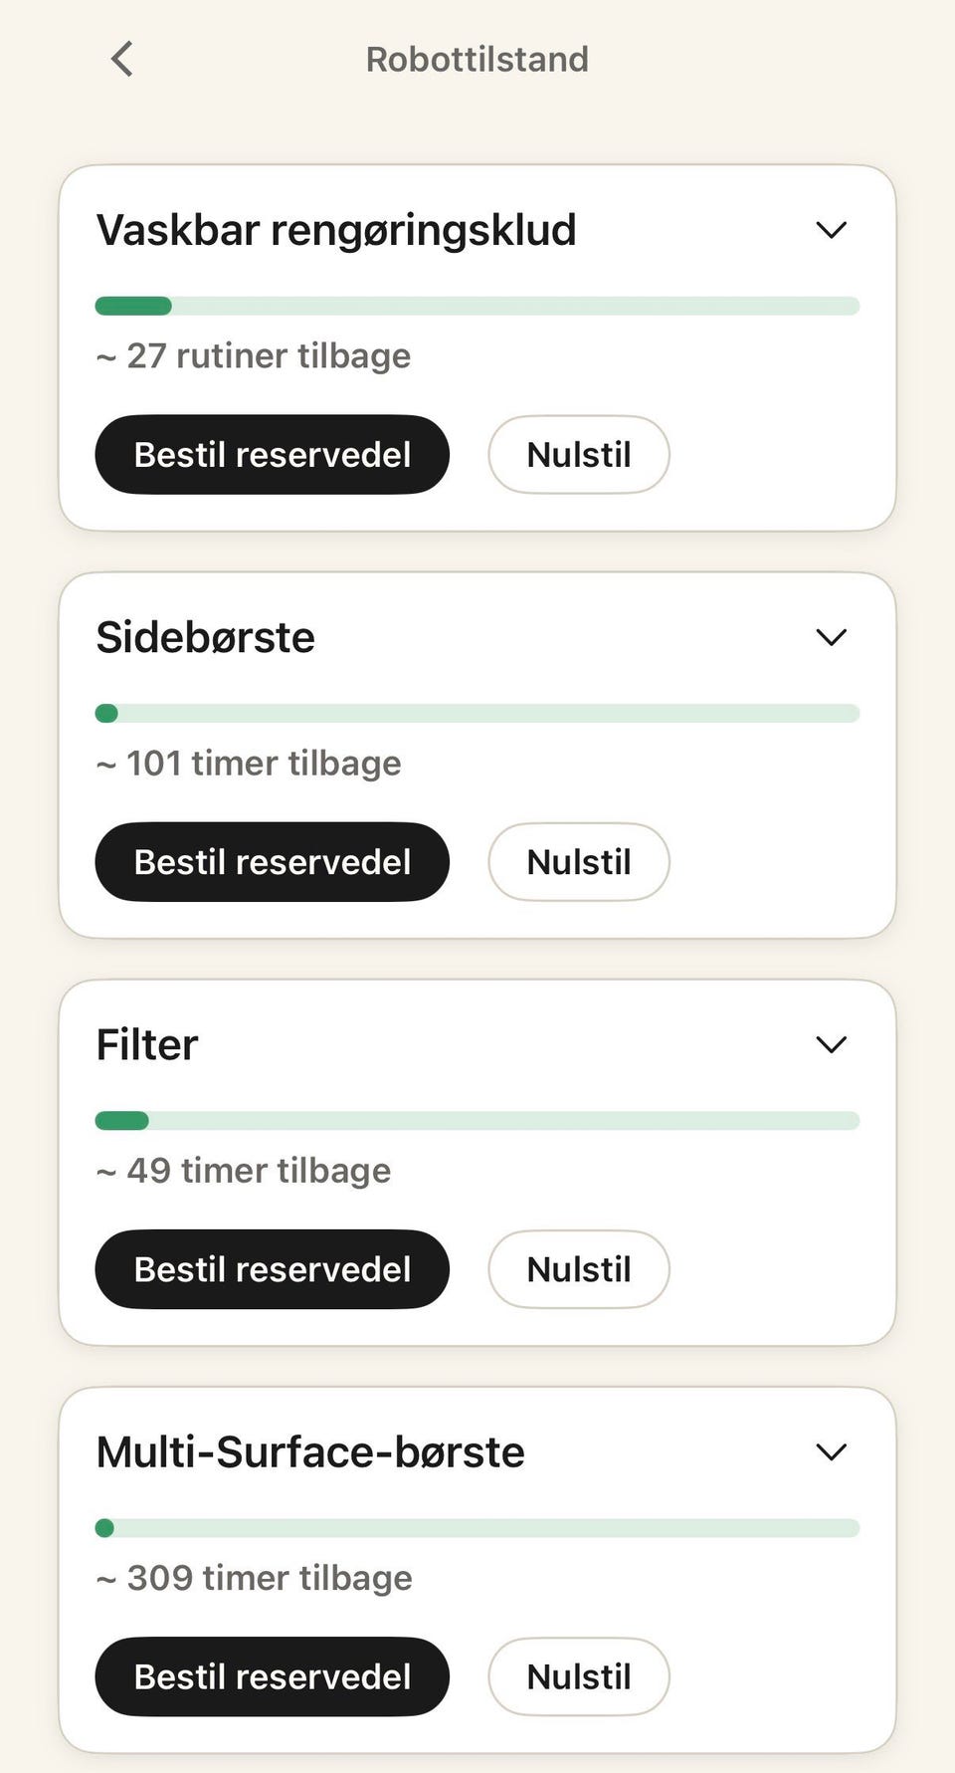This screenshot has height=1773, width=955.
Task: Reset the Sidebørste counter with Nulstil
Action: (579, 862)
